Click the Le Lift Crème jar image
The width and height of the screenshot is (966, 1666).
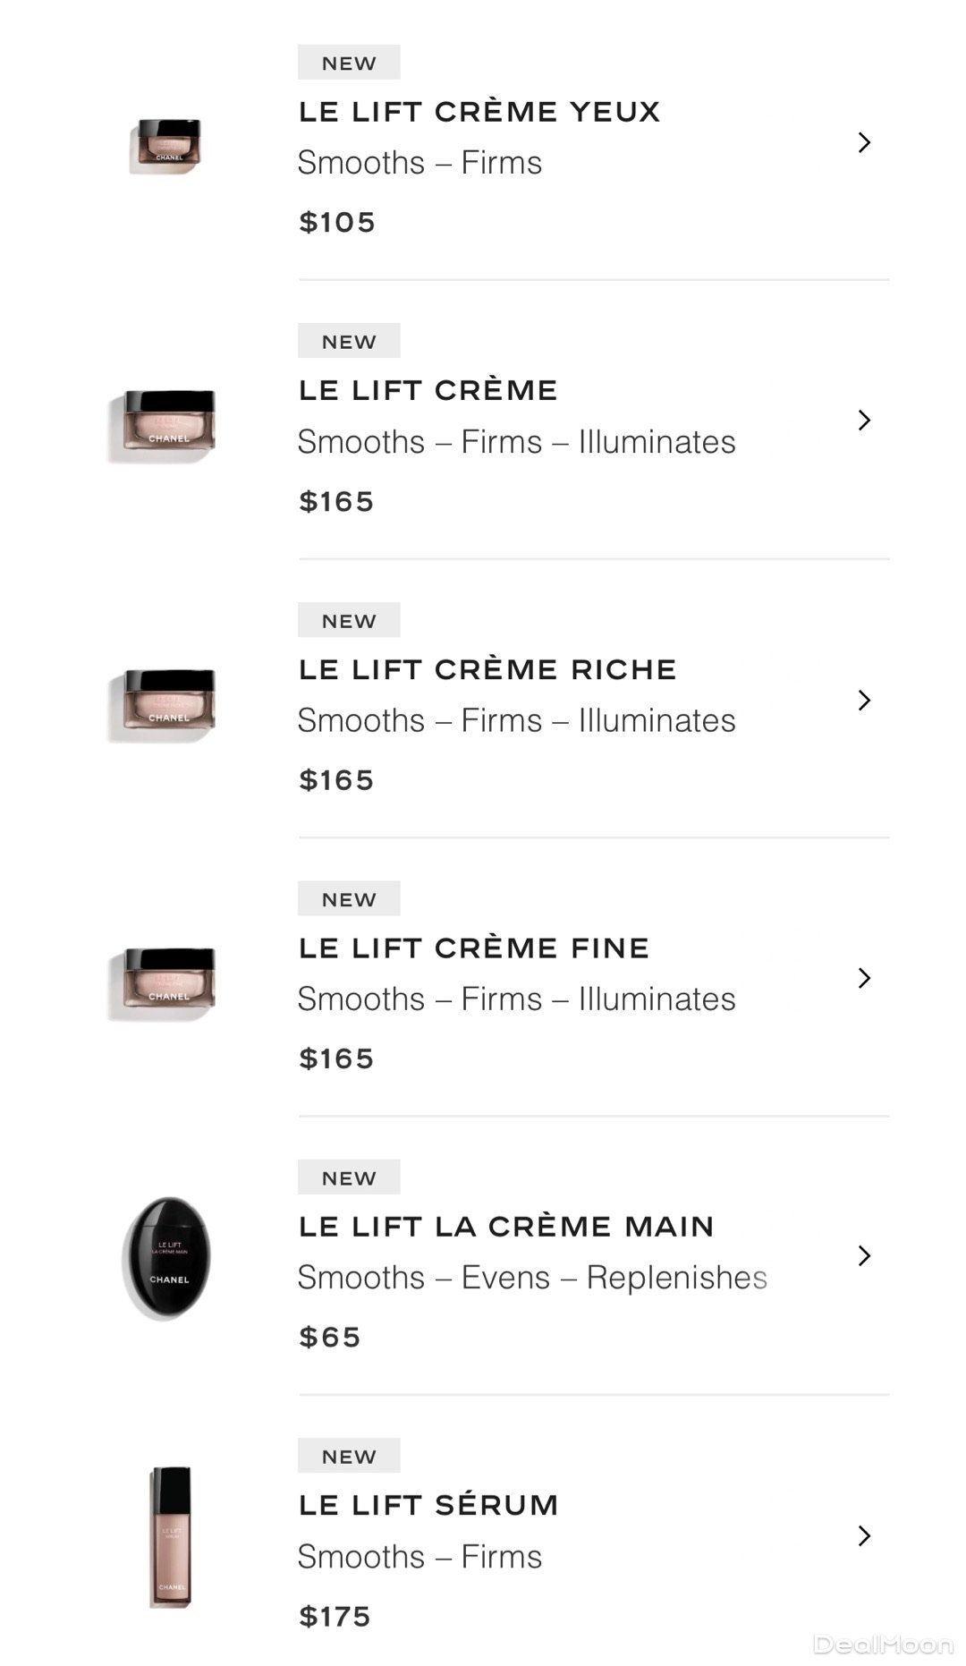164,425
